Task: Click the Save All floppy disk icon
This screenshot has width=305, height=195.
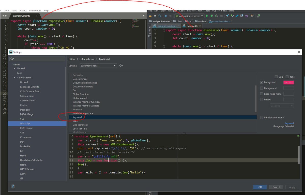Action: coord(155,16)
